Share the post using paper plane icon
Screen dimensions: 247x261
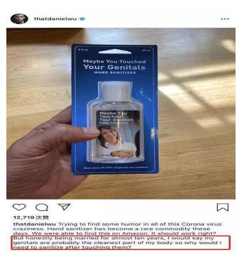(64, 207)
